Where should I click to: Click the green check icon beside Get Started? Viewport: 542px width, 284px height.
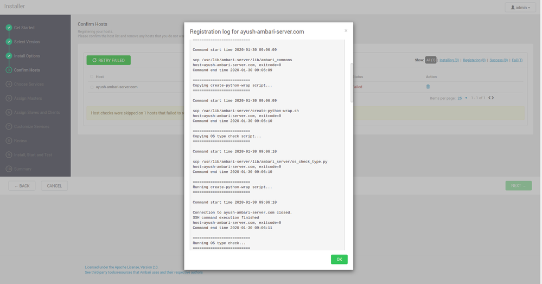[x=9, y=28]
